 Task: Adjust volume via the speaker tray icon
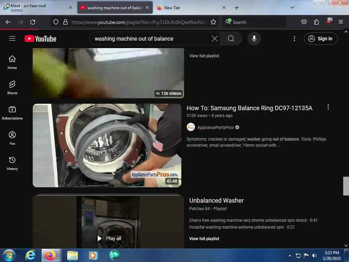[x=314, y=256]
